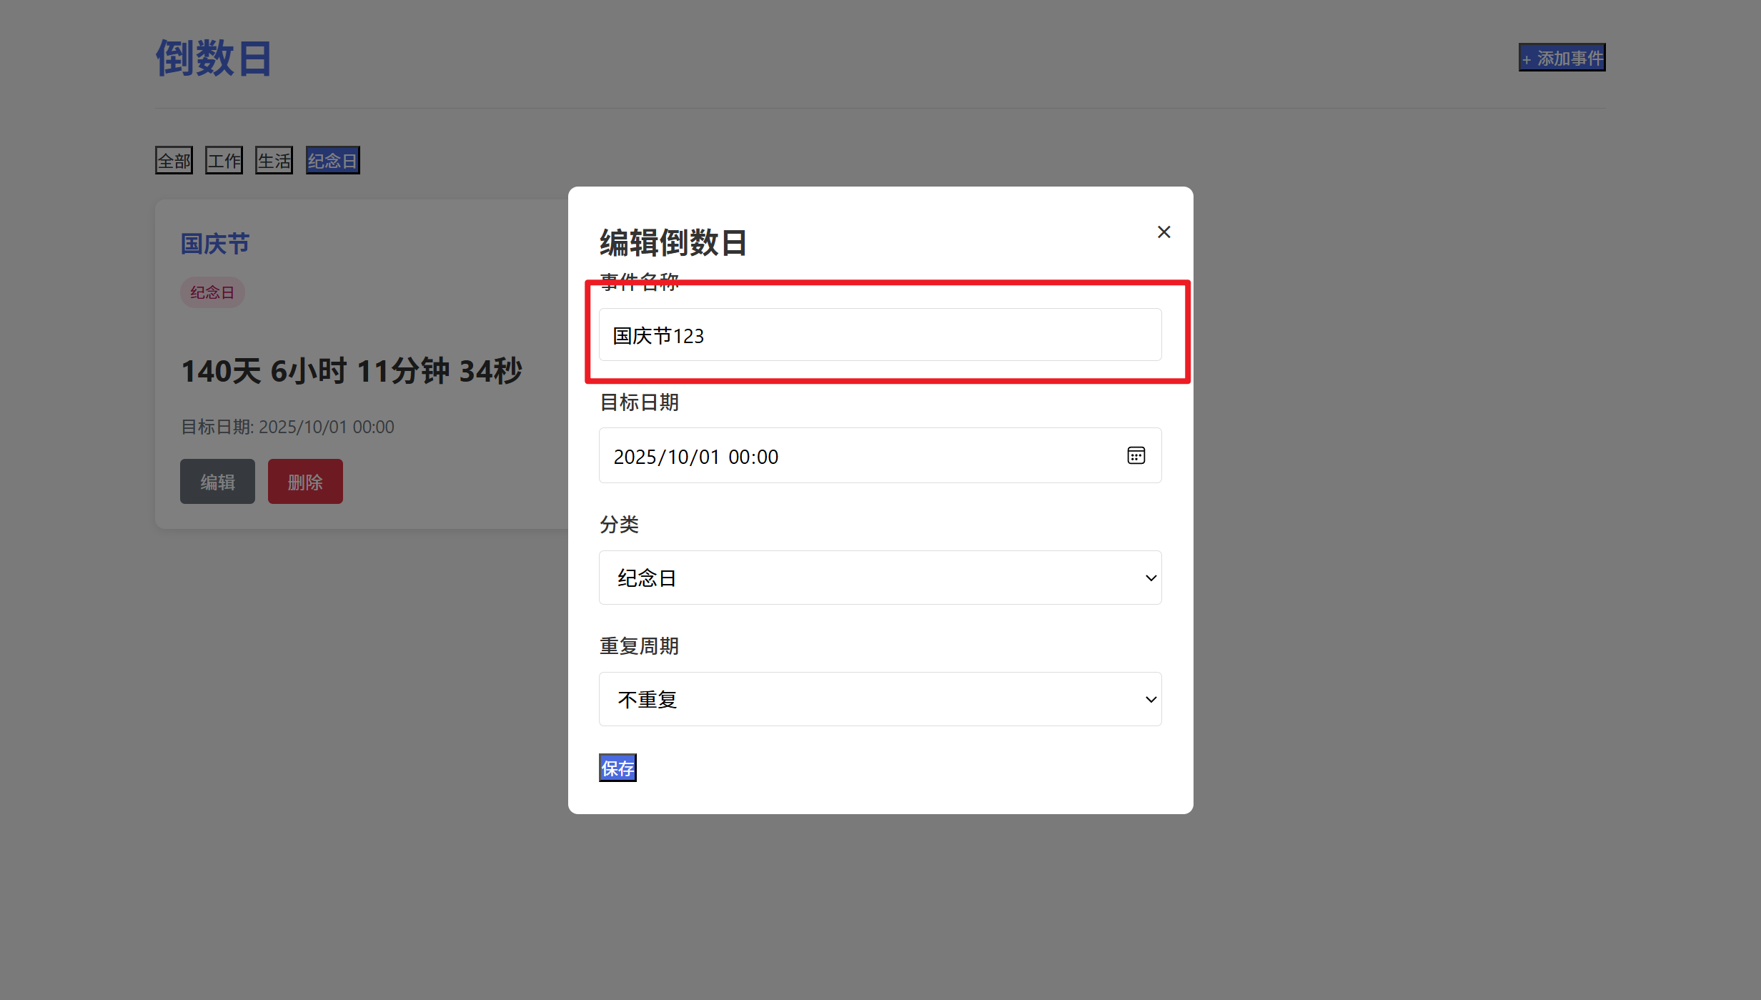Click the 编辑 button on 国庆节 card
Image resolution: width=1761 pixels, height=1000 pixels.
217,482
